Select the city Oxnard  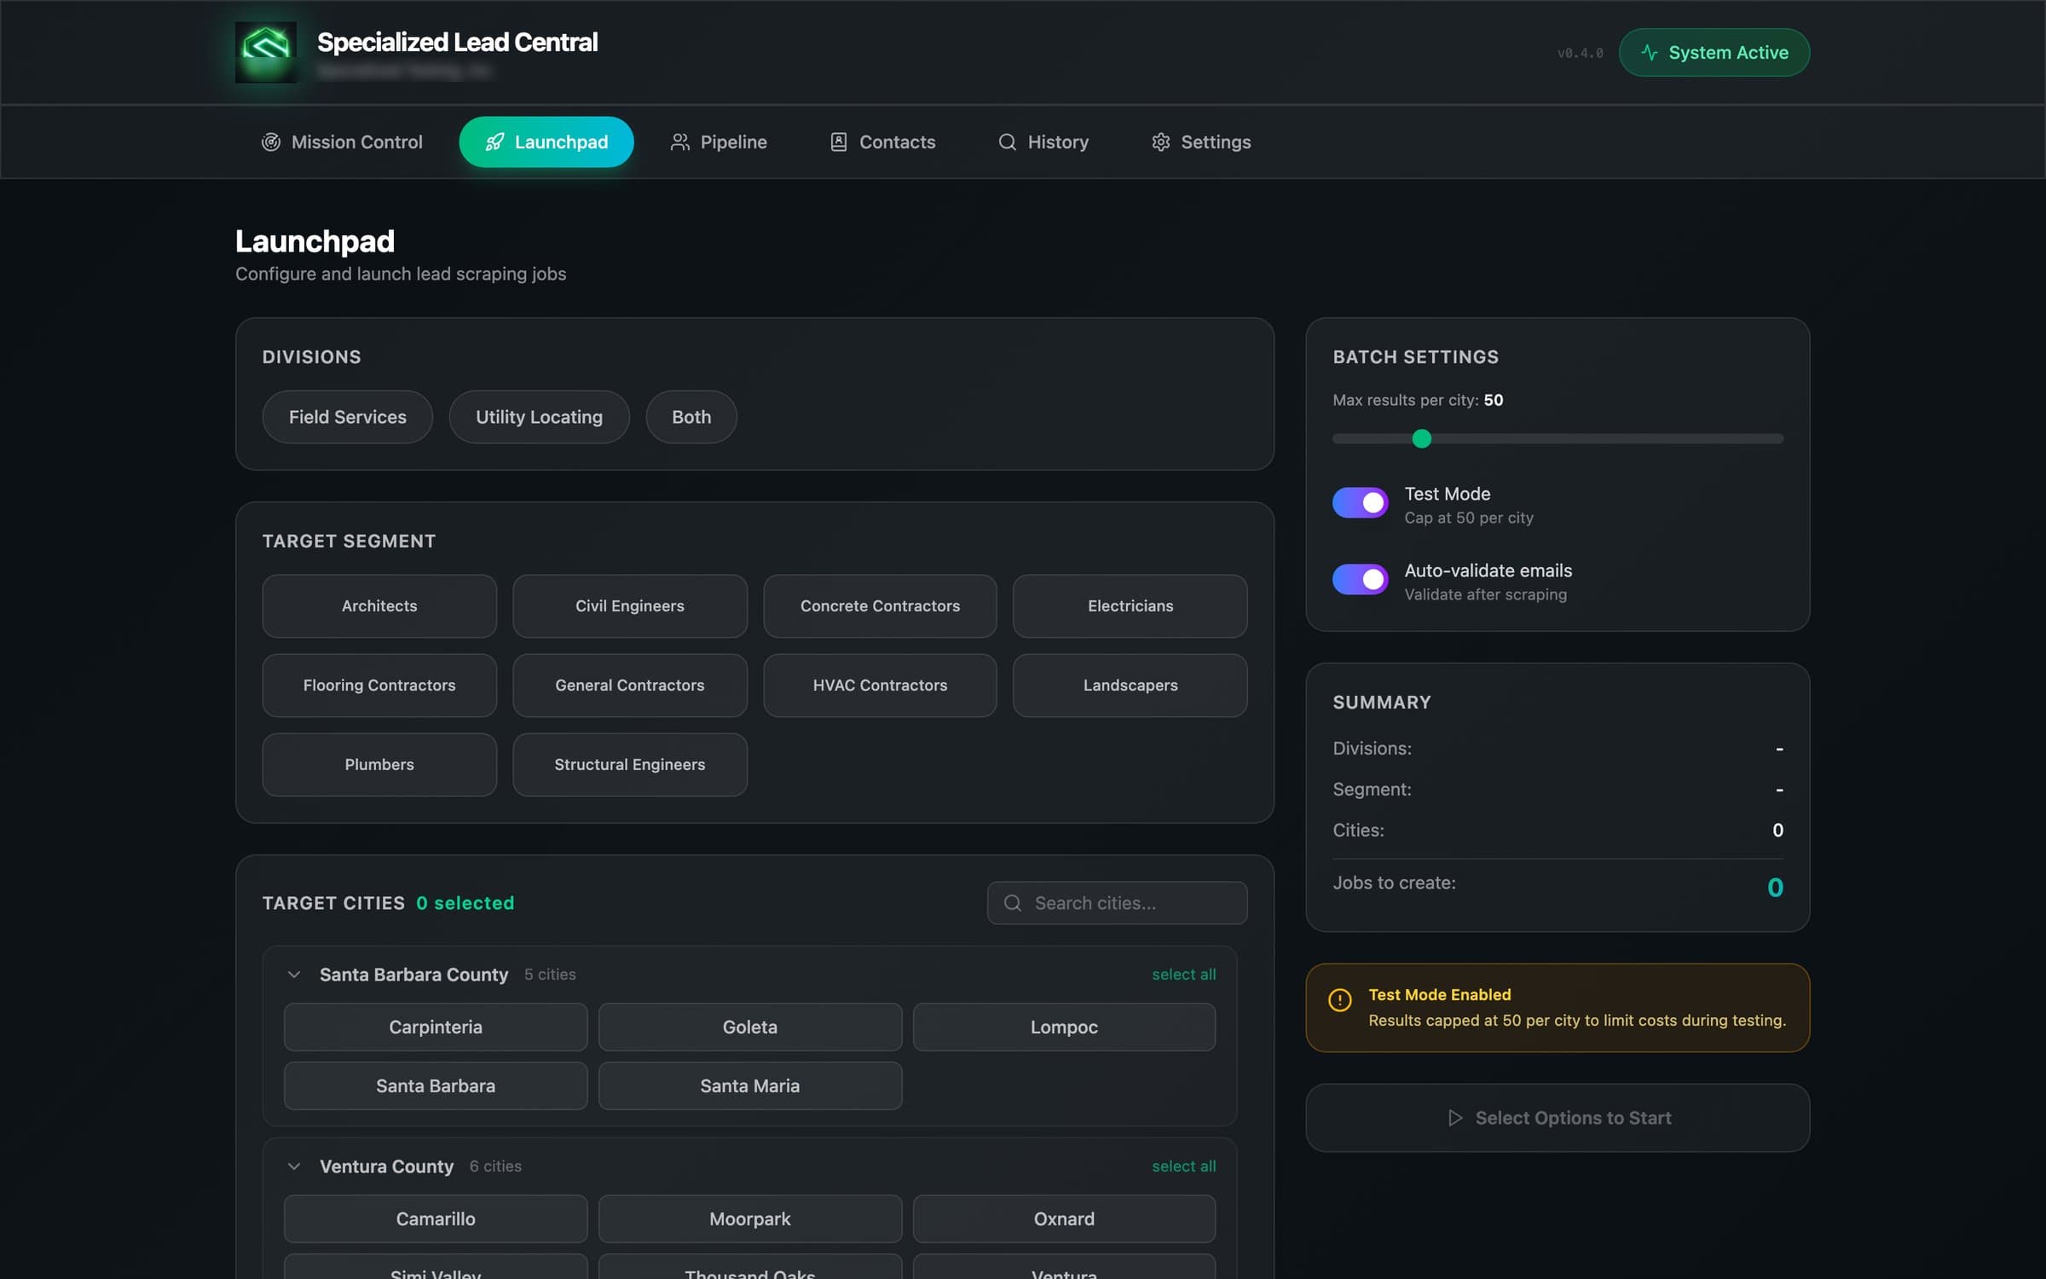[x=1064, y=1219]
